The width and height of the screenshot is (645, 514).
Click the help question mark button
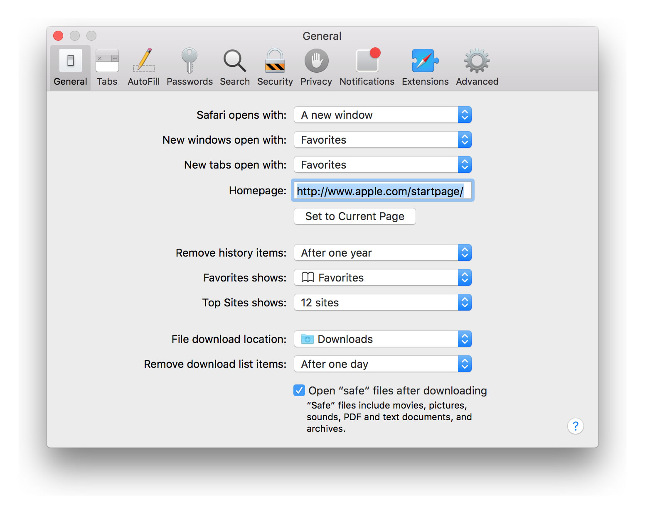[x=575, y=426]
